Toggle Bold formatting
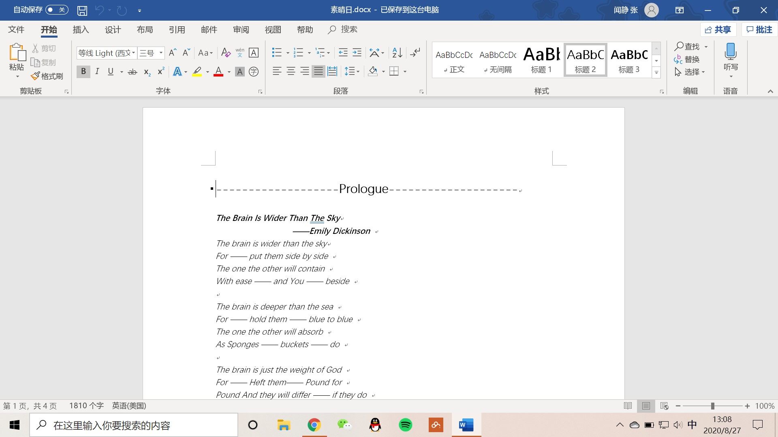The height and width of the screenshot is (437, 778). tap(83, 72)
